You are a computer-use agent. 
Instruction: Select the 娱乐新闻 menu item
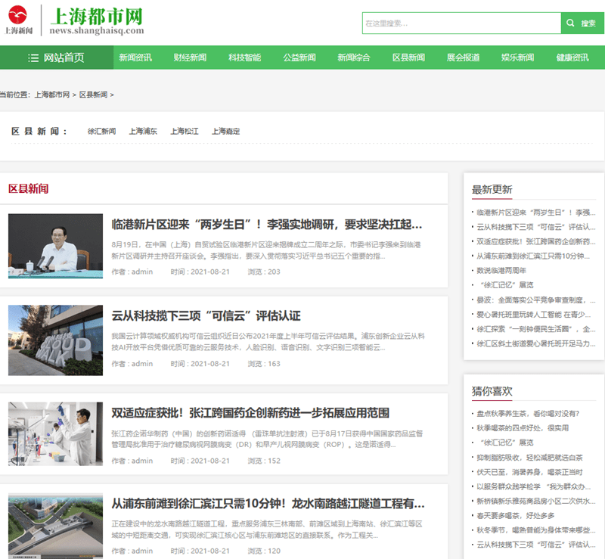pyautogui.click(x=517, y=57)
